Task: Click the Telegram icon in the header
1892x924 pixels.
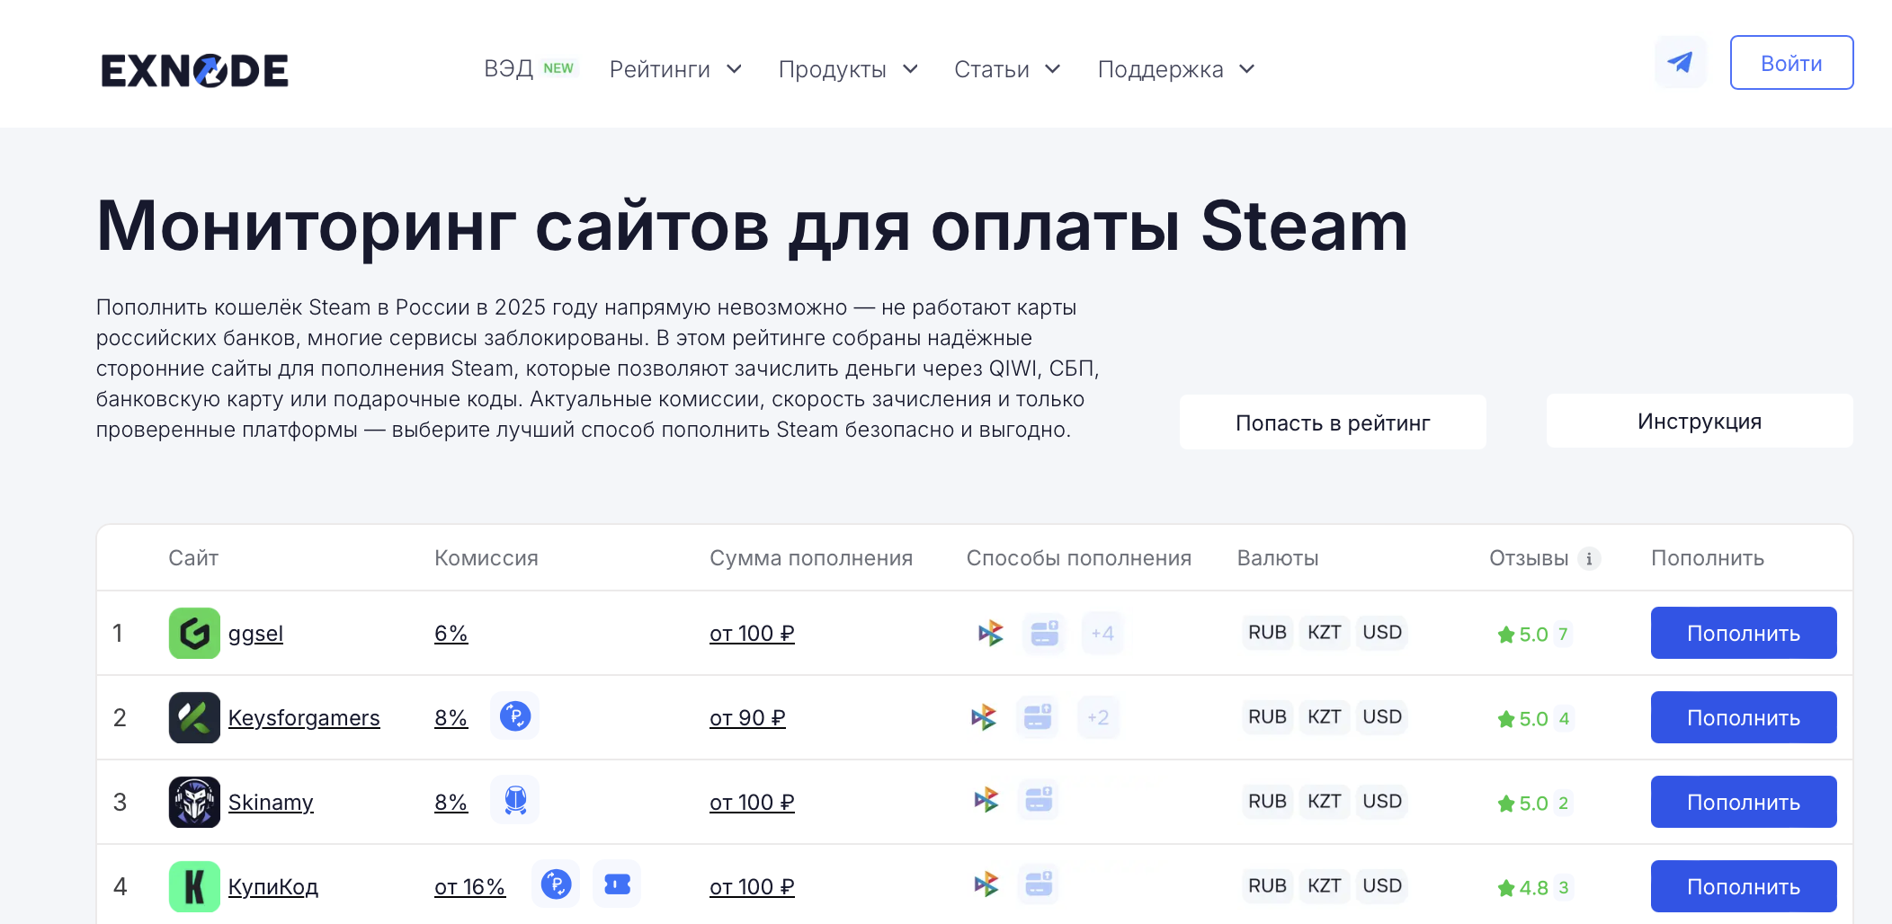Action: 1680,62
